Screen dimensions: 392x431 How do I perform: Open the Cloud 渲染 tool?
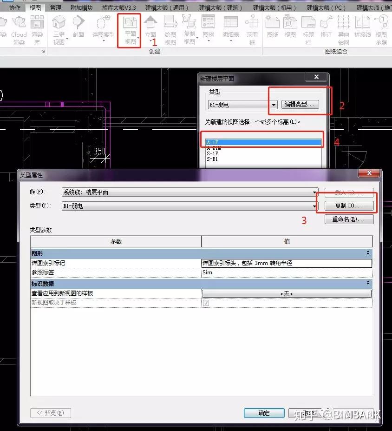coord(19,30)
